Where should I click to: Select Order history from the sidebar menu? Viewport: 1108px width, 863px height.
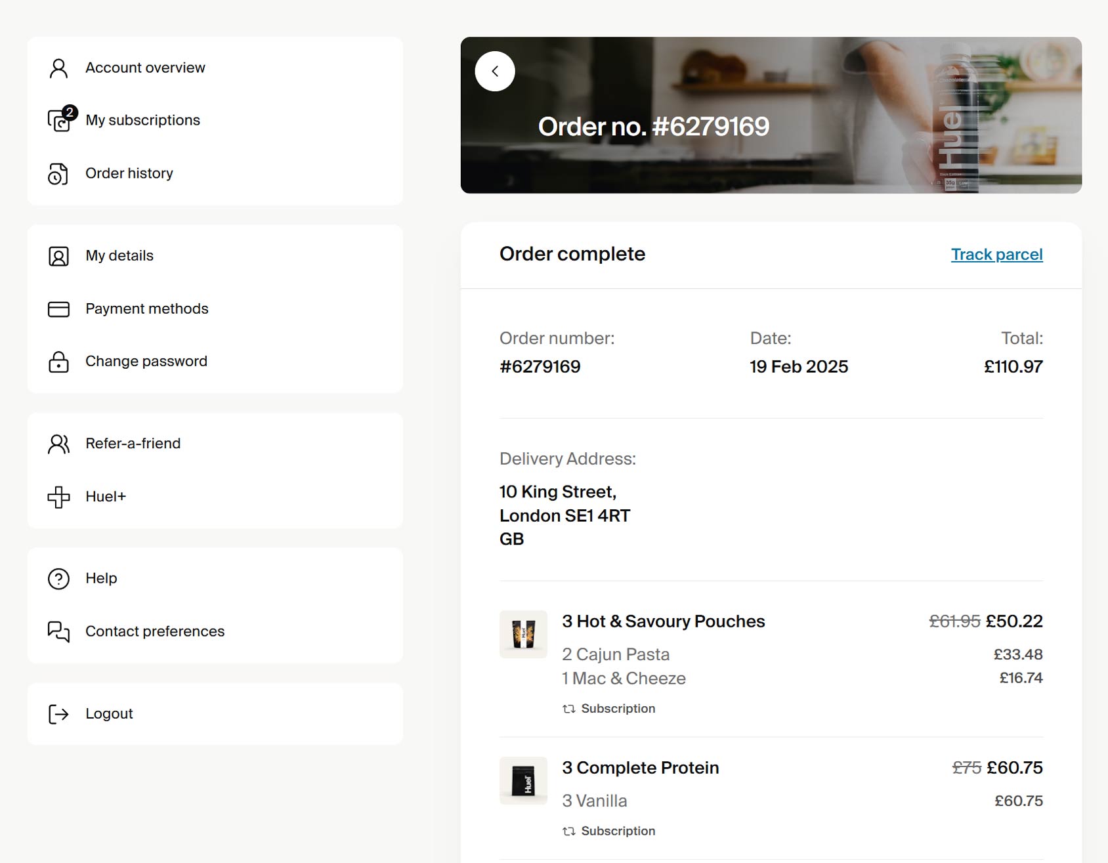pyautogui.click(x=129, y=173)
